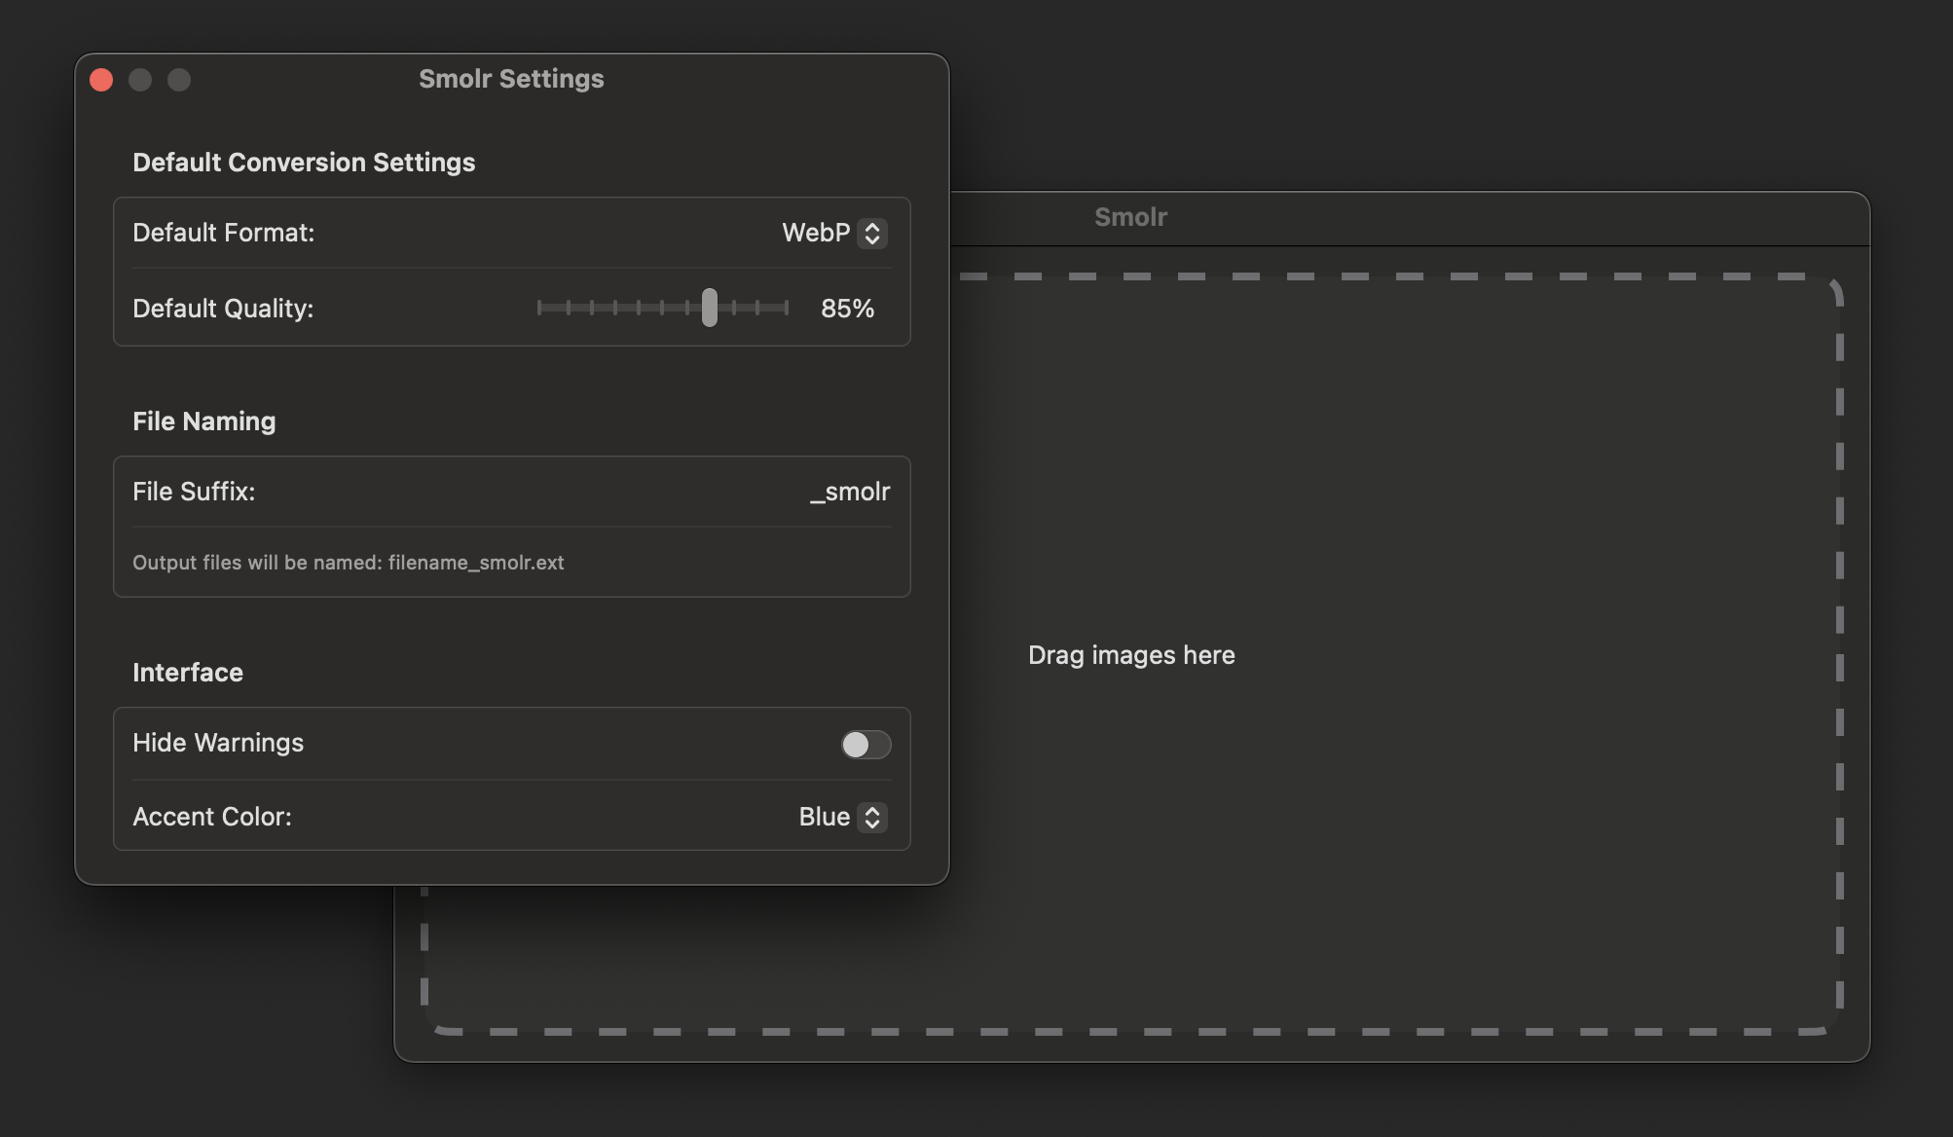Click the File Naming section header
Viewport: 1953px width, 1137px height.
(203, 422)
